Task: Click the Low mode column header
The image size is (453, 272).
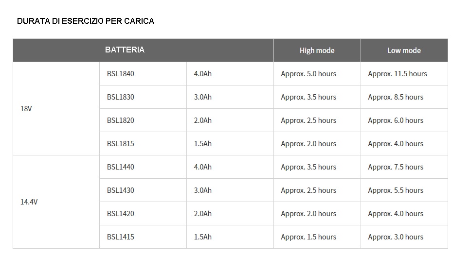Action: click(404, 51)
